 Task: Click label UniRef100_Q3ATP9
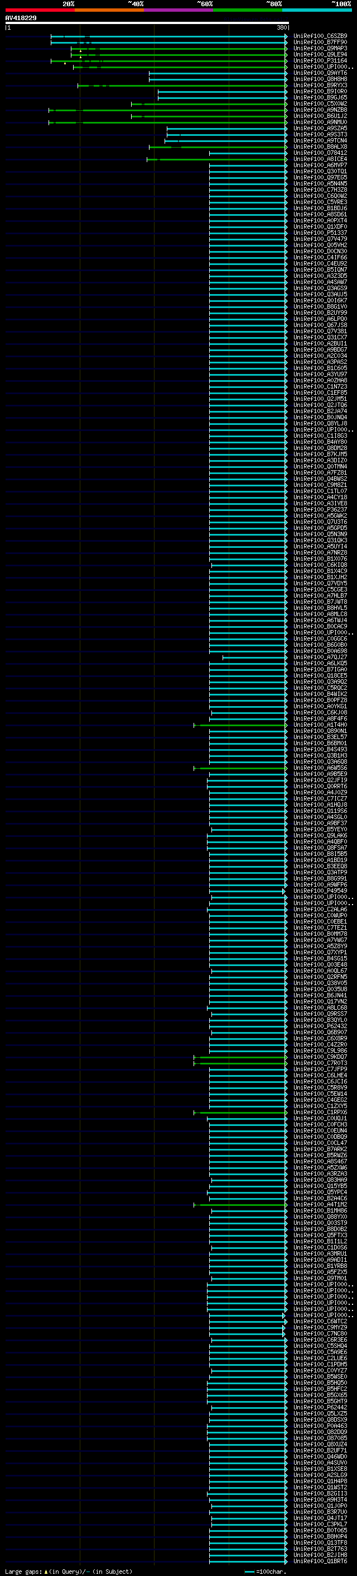[x=320, y=872]
